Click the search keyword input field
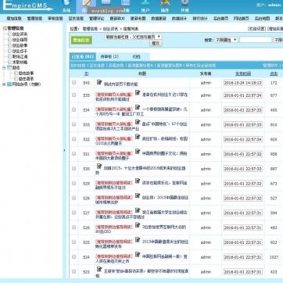 (256, 40)
